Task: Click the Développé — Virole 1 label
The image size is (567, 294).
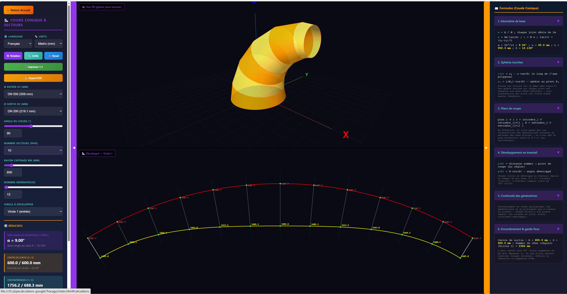Action: [97, 154]
